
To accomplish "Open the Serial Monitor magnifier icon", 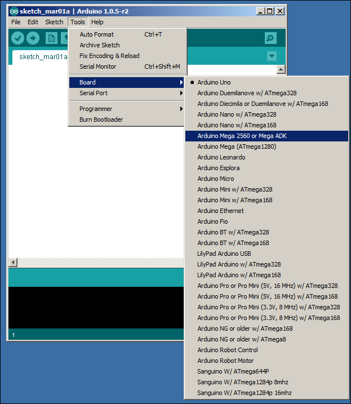I will point(270,38).
